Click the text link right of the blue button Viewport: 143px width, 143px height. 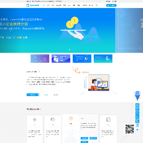[46, 95]
